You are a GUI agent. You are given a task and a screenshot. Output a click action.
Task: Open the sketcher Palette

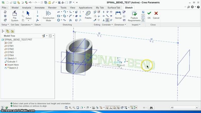(x=88, y=15)
